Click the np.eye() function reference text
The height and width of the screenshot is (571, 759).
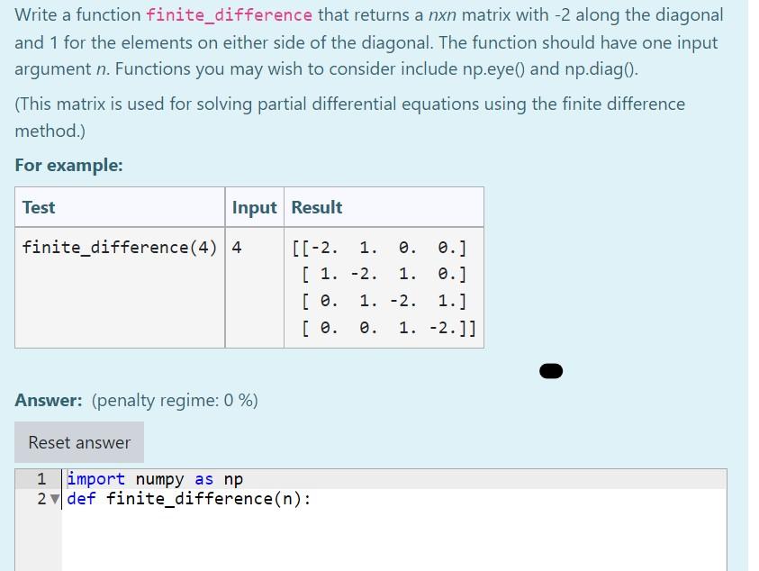point(494,68)
